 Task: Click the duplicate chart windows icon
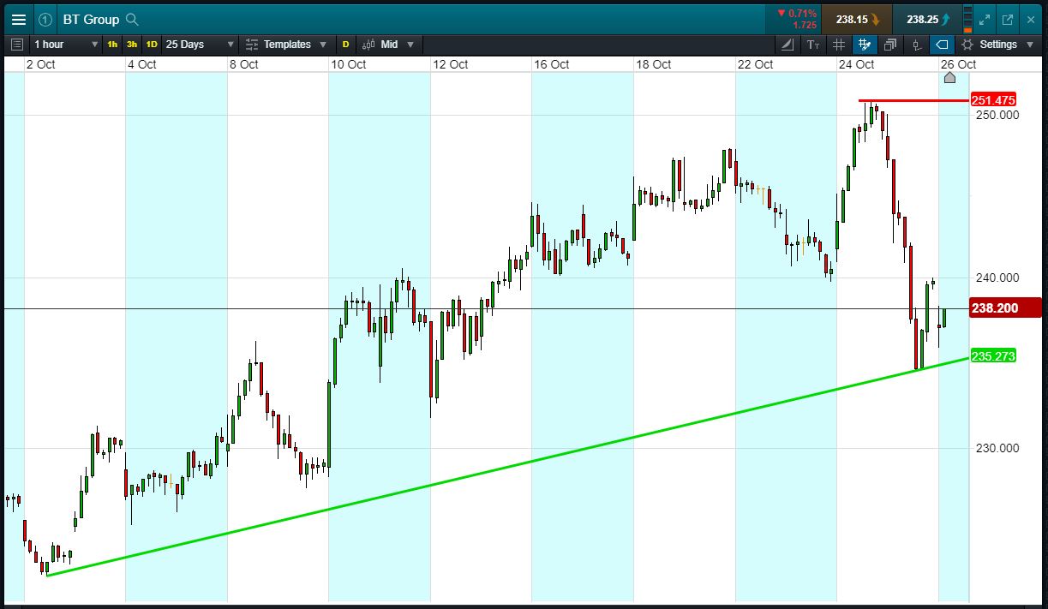click(890, 44)
